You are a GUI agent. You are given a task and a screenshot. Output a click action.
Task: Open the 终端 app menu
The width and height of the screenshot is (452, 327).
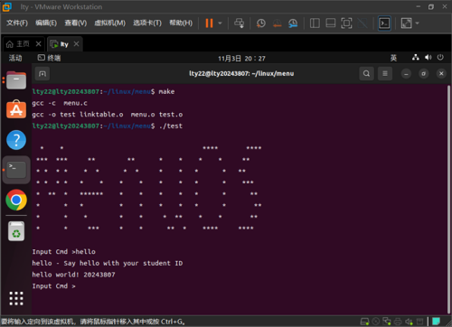pos(50,58)
